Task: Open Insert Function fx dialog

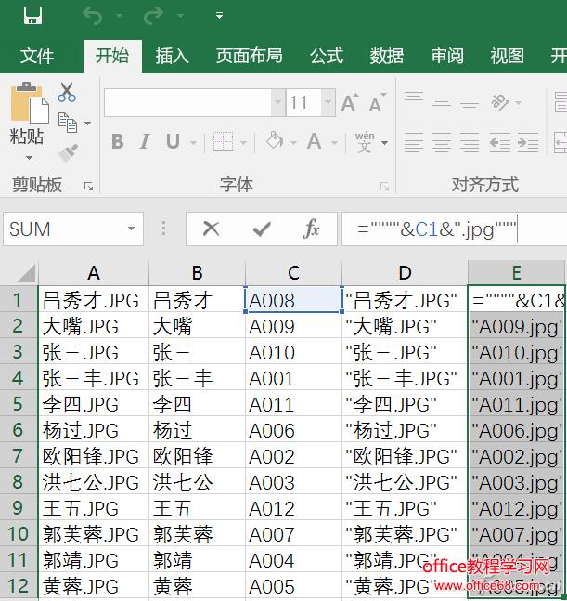Action: point(312,229)
